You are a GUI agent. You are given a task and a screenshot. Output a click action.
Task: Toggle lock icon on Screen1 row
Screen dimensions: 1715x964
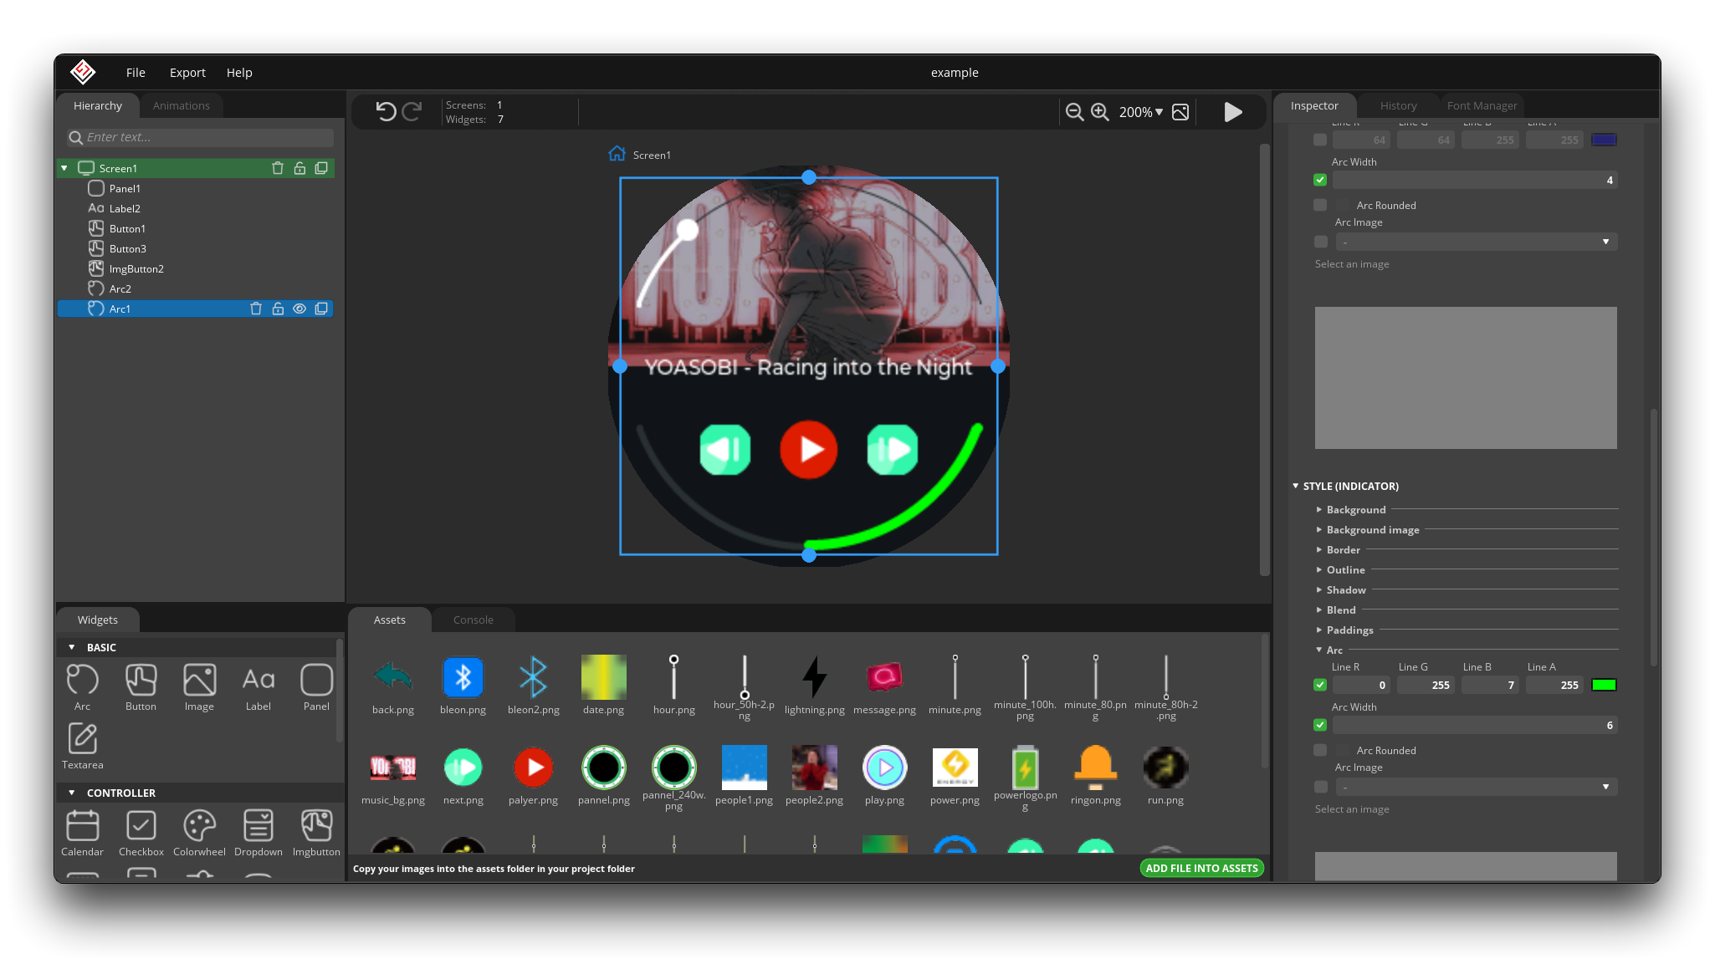click(299, 168)
